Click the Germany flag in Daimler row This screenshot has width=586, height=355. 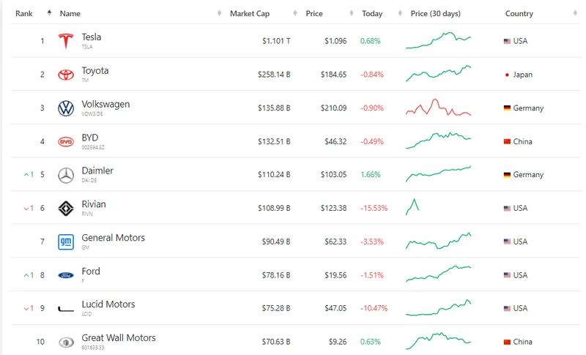pyautogui.click(x=507, y=175)
